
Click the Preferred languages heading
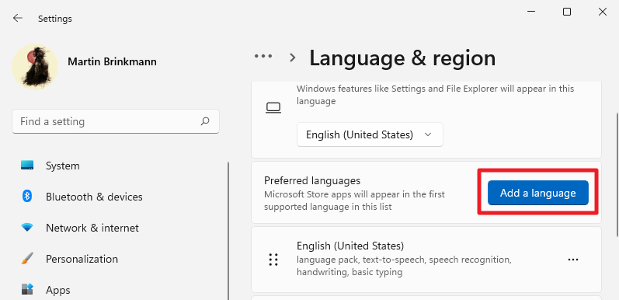point(312,180)
